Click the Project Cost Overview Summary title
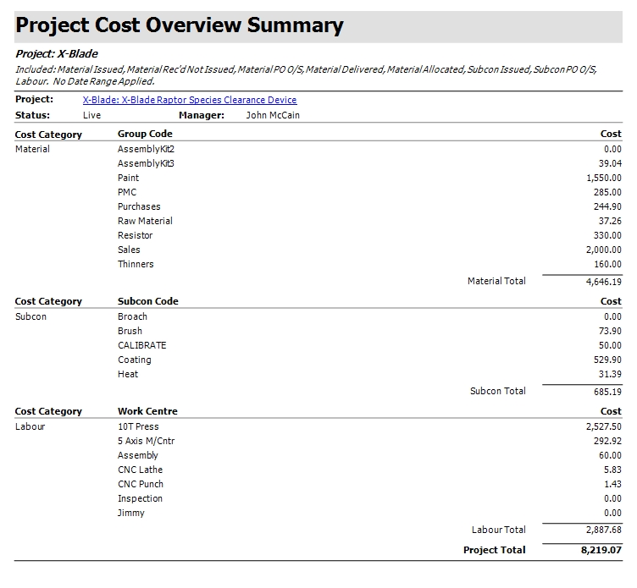The width and height of the screenshot is (637, 588). (180, 26)
